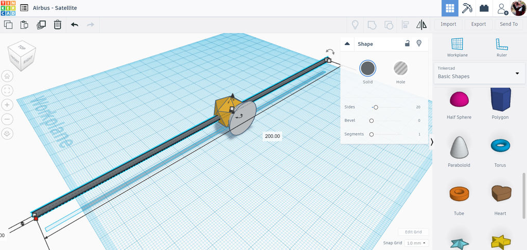Invite collaborator with add-person icon
Image resolution: width=527 pixels, height=250 pixels.
502,8
